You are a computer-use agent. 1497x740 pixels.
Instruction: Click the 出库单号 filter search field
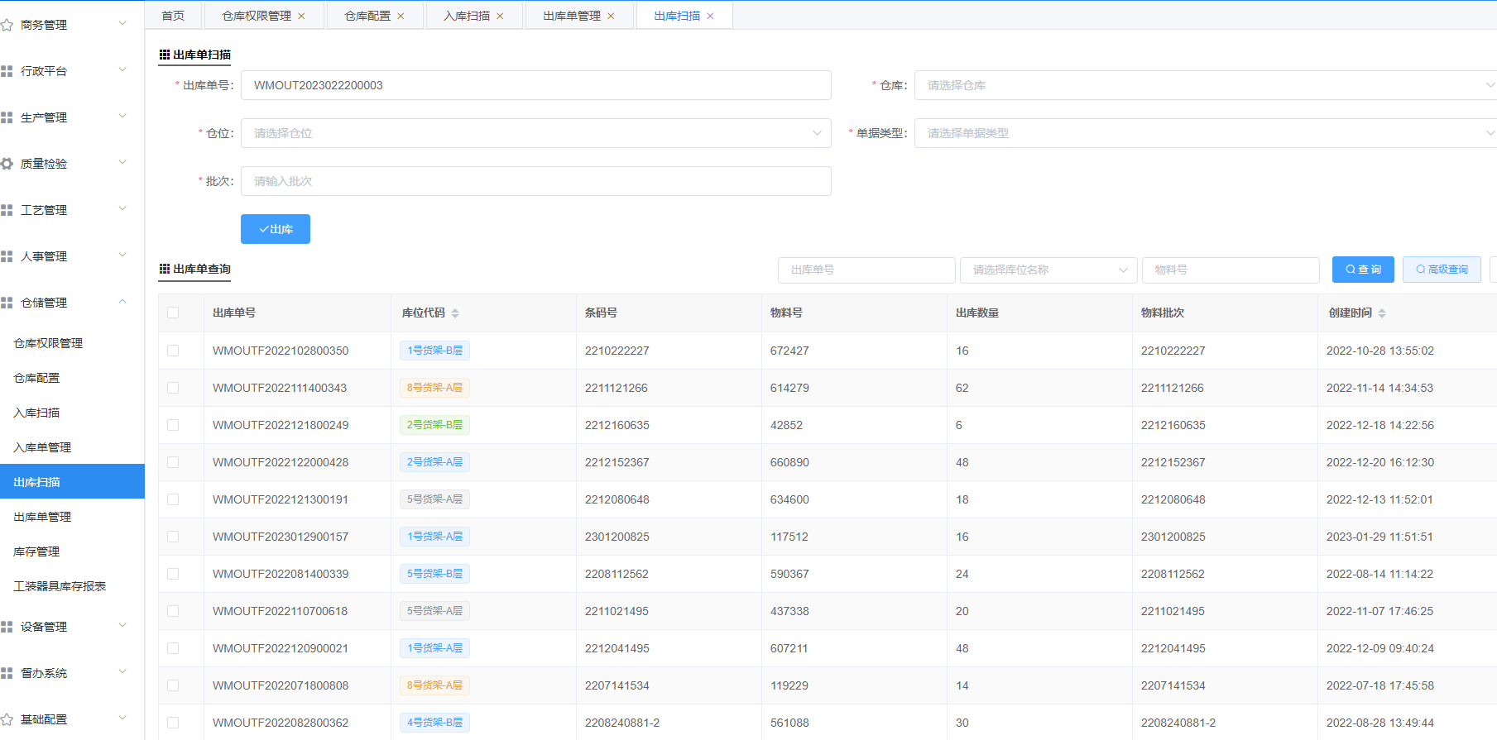click(x=866, y=270)
